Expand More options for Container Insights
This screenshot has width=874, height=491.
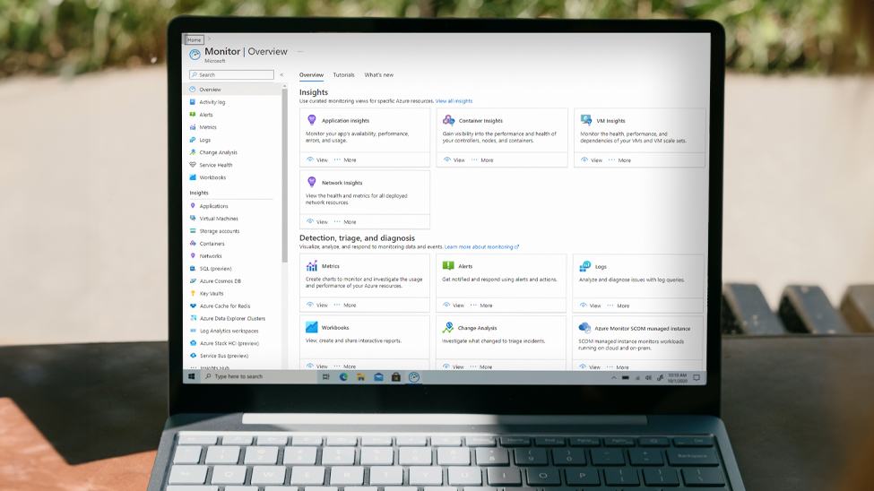tap(482, 160)
